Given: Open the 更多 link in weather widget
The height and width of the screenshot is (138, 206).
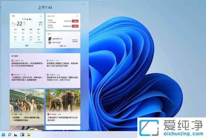Looking at the screenshot, I should click(x=27, y=46).
